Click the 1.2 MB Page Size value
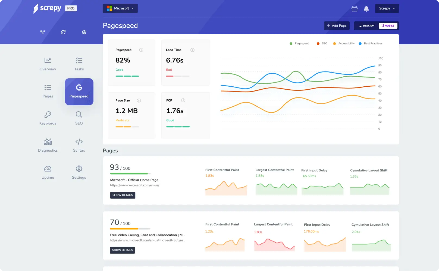This screenshot has width=439, height=271. pyautogui.click(x=127, y=111)
